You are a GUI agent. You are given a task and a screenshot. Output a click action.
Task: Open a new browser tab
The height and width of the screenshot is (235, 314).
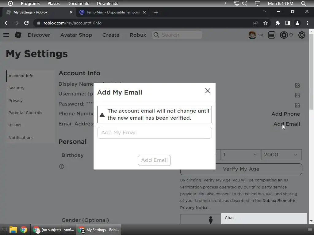pos(156,12)
